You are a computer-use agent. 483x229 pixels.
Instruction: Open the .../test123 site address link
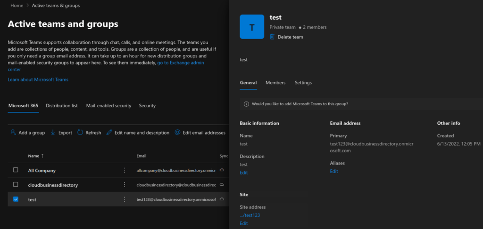tap(250, 215)
